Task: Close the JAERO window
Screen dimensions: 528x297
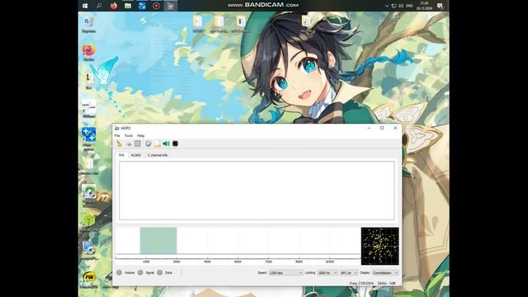Action: coord(395,128)
